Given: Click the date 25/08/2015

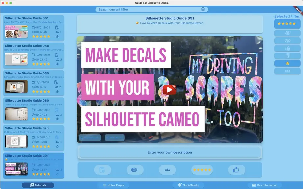Looking at the screenshot, I should pos(43,137).
